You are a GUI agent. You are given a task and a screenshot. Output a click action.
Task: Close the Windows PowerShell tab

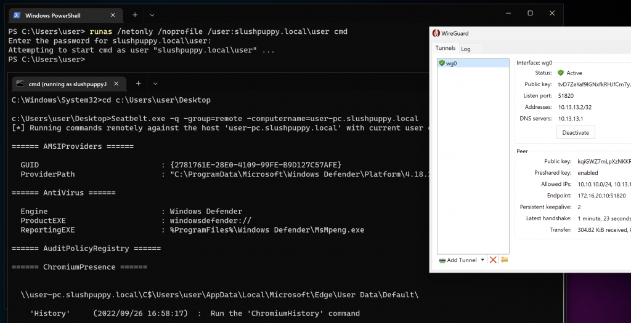[112, 15]
